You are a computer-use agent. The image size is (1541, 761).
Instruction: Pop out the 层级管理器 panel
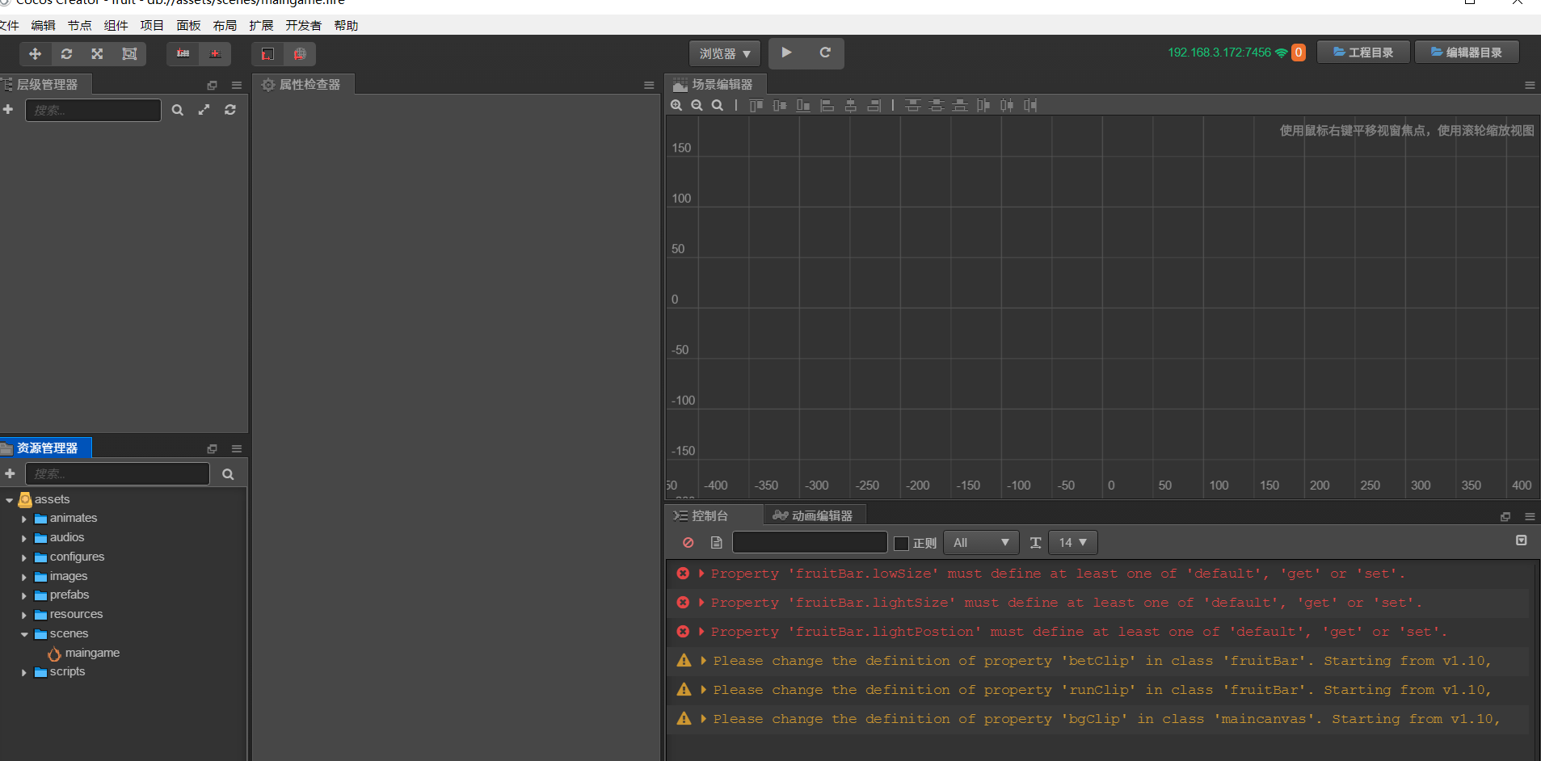[213, 85]
